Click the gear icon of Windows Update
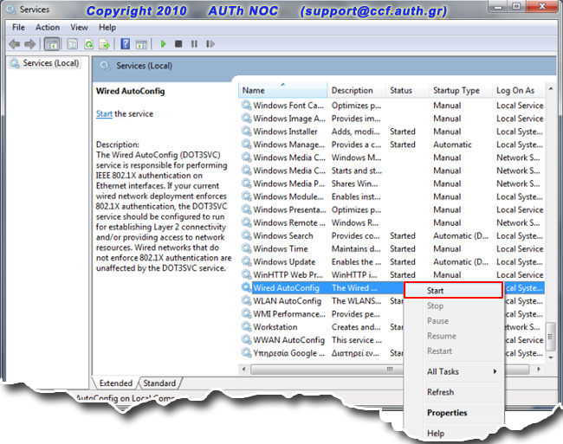This screenshot has height=444, width=563. point(246,261)
